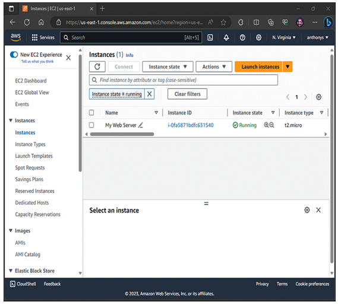Remove the Instance state = running filter
Screen dimensions: 338x305
coord(149,94)
